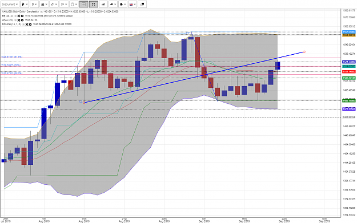357x223 pixels.
Task: Toggle visibility eye of XAUUSD candlestick series
Action: tap(42, 11)
